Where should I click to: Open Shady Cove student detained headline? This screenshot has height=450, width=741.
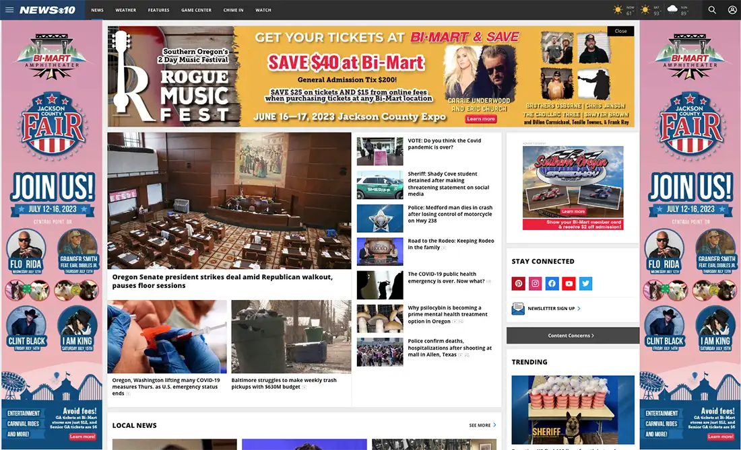click(449, 184)
